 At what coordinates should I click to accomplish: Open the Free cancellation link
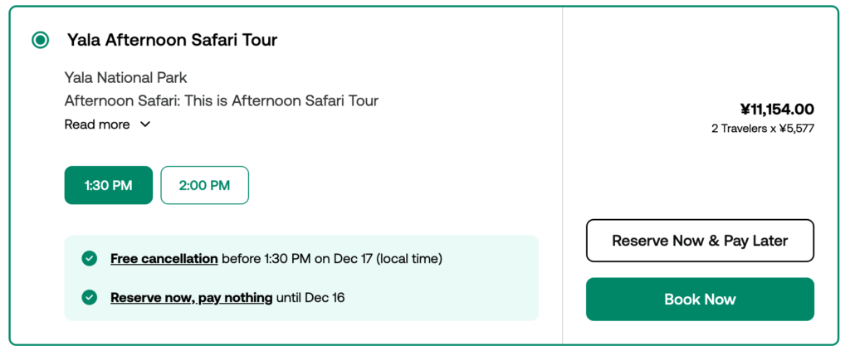(x=164, y=259)
